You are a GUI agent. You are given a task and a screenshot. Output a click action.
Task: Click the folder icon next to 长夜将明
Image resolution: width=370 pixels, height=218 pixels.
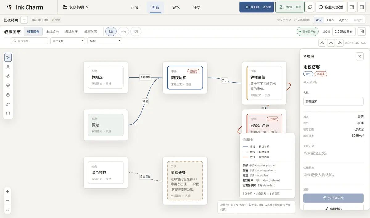click(65, 7)
